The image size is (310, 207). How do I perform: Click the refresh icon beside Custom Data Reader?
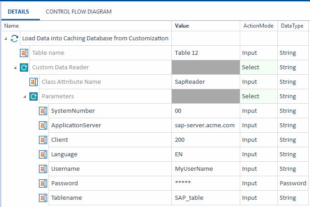24,67
